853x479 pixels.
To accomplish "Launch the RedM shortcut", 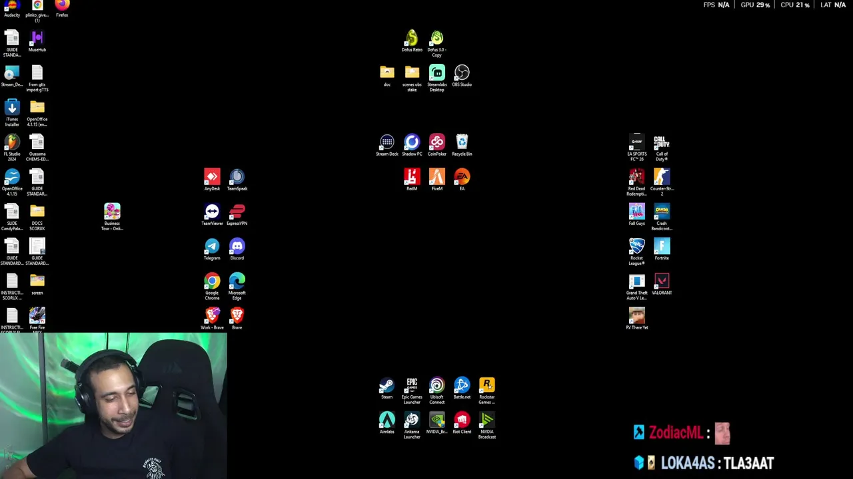I will [412, 180].
